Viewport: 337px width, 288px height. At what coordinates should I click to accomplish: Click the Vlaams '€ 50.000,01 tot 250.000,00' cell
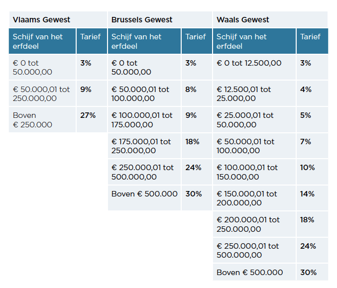coord(41,94)
